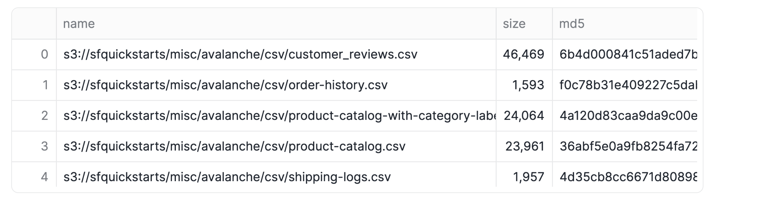Click the size value 24,064

tap(524, 116)
